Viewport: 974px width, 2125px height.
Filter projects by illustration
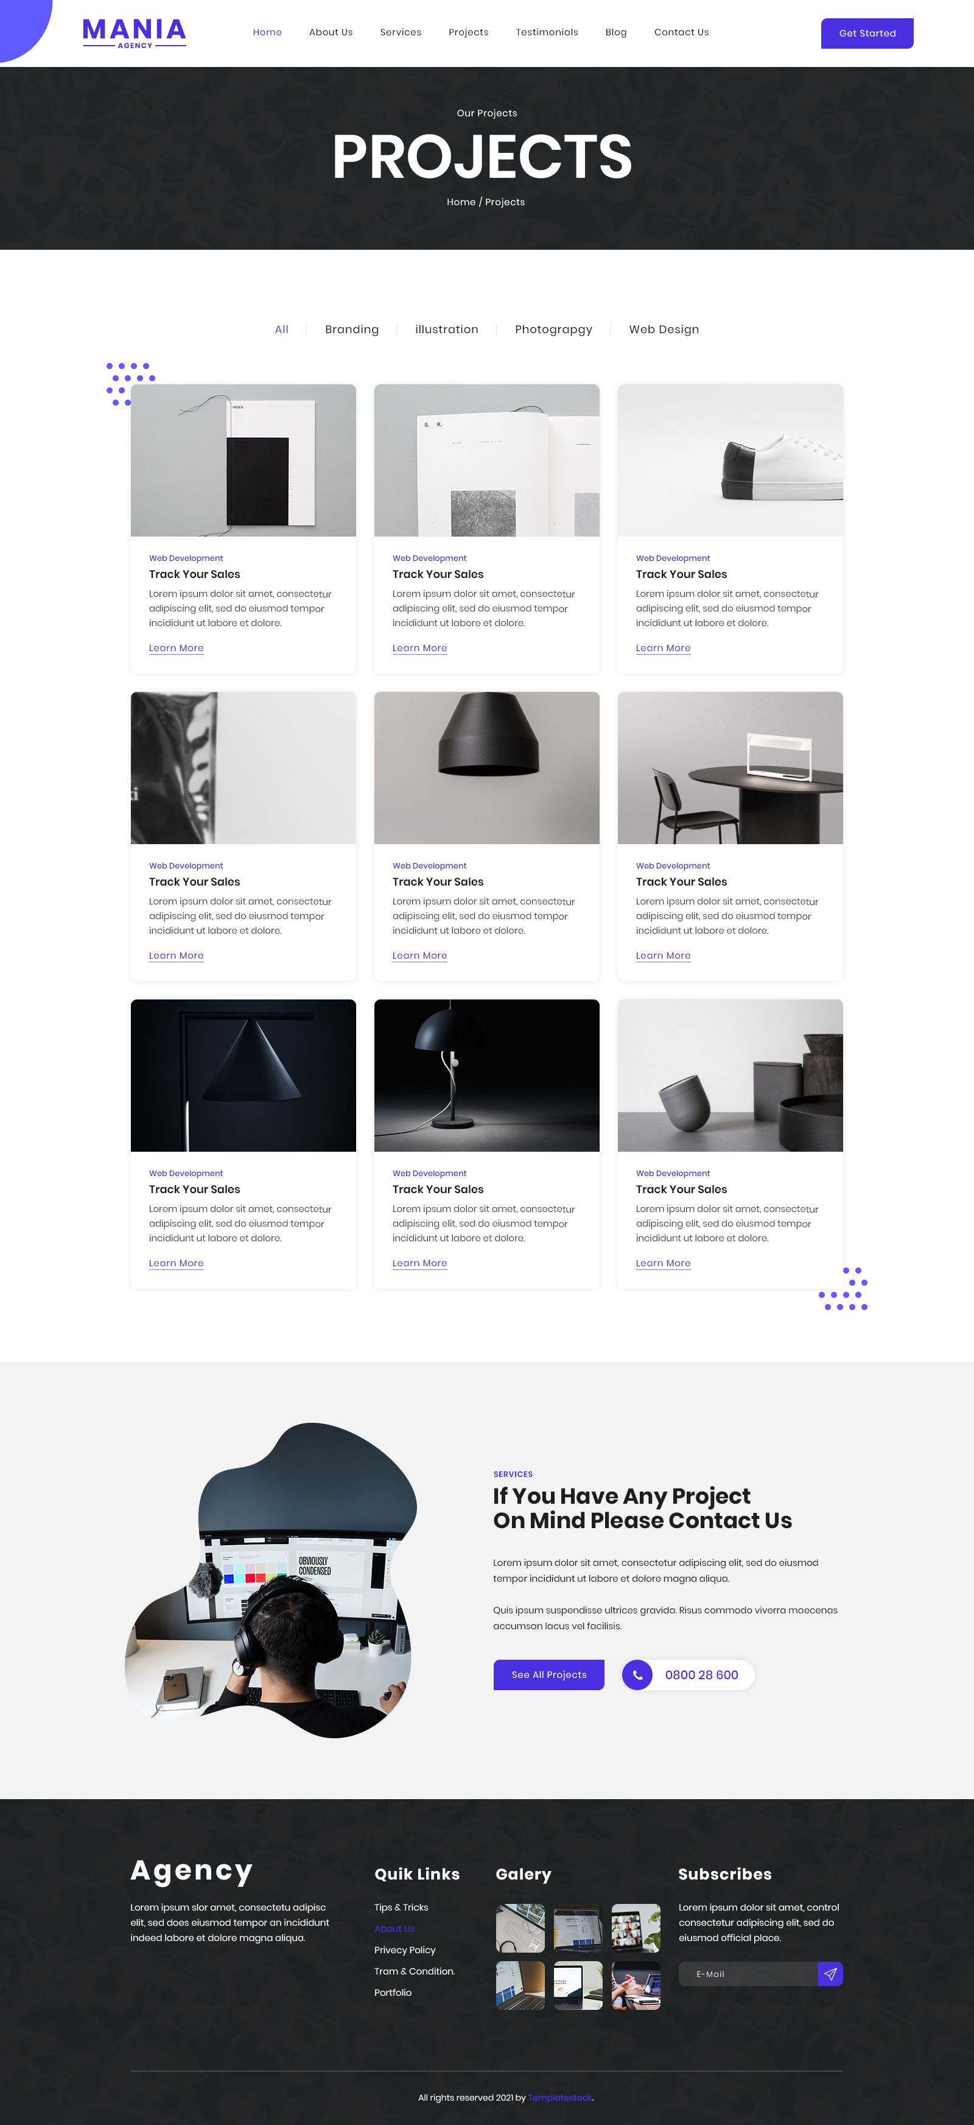(446, 329)
